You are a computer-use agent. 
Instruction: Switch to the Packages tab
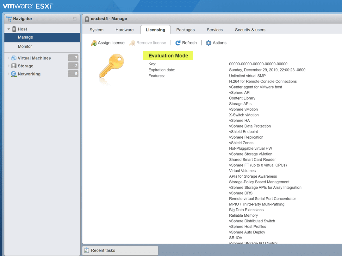coord(185,30)
